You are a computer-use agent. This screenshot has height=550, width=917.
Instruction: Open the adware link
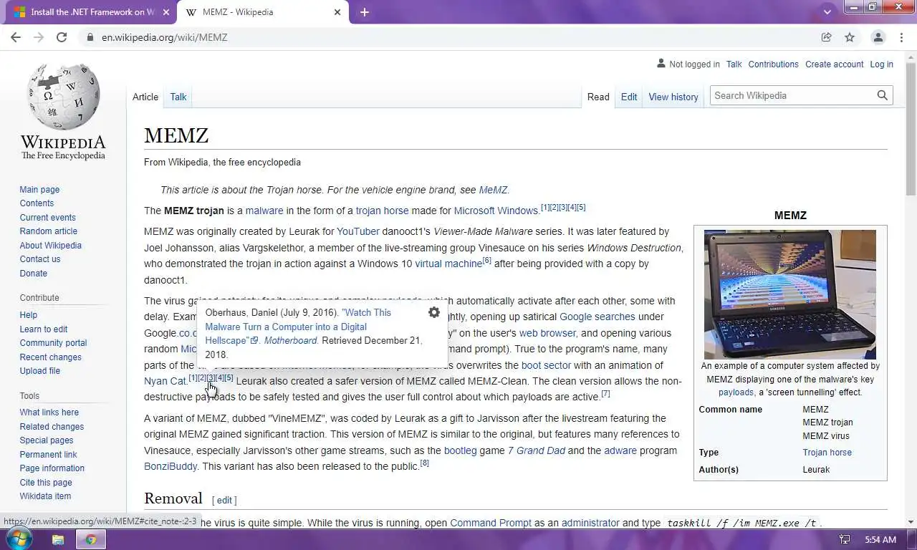point(620,450)
